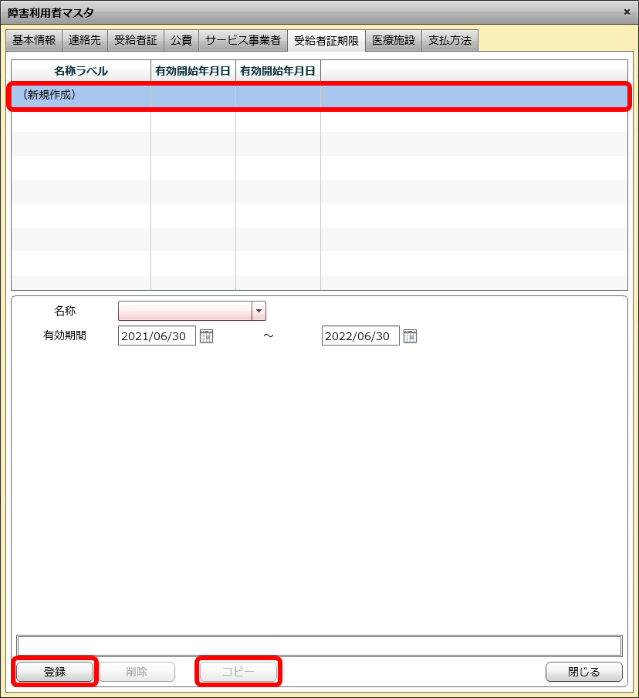Click the 閉じる button

click(x=583, y=672)
